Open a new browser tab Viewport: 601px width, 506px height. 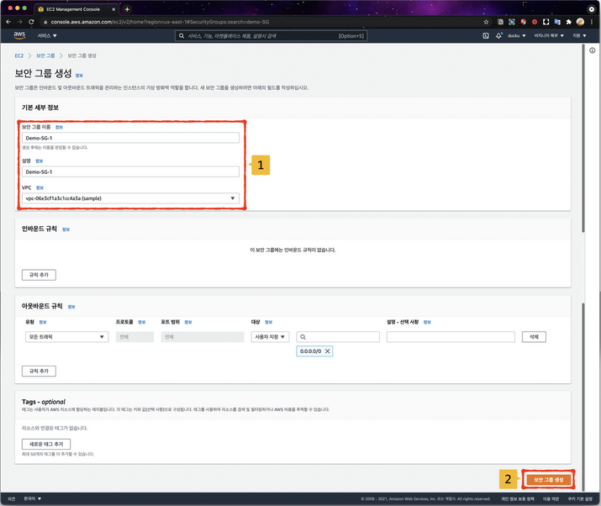tap(127, 8)
